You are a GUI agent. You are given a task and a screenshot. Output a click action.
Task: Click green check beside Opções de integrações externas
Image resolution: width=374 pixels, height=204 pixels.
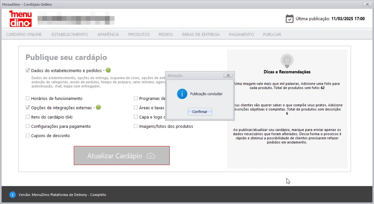click(98, 107)
